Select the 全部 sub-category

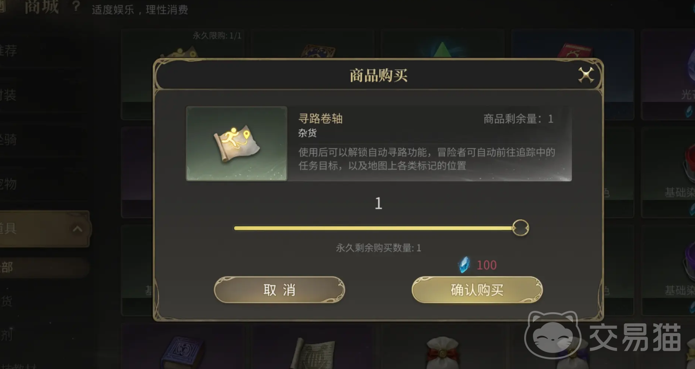tap(7, 268)
